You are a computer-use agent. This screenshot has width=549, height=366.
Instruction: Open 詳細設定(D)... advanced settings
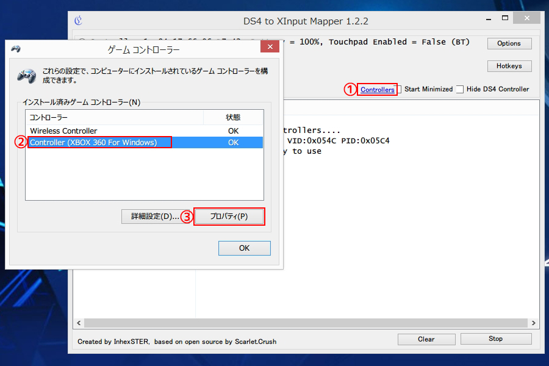[155, 217]
